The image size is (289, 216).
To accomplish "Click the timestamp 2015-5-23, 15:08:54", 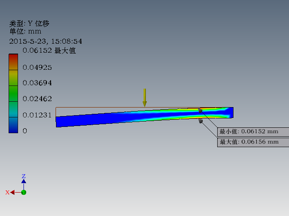I will pos(46,41).
